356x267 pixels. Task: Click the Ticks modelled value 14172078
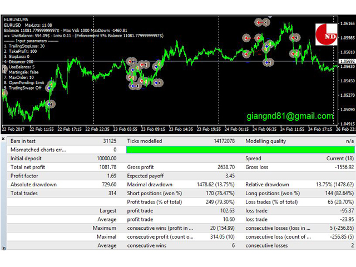pos(224,141)
